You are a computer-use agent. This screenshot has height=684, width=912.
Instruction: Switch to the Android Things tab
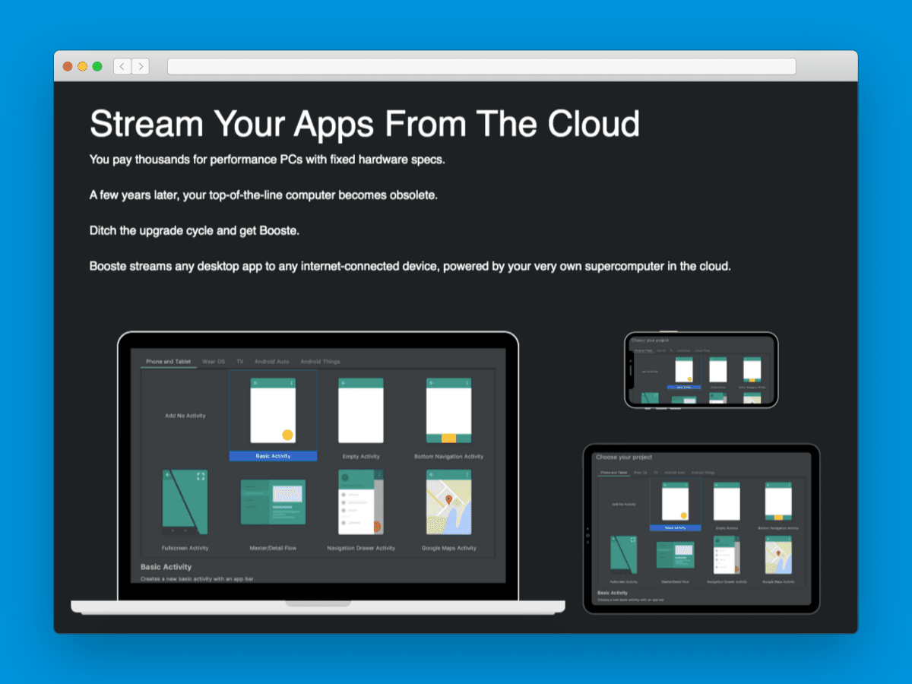point(320,361)
